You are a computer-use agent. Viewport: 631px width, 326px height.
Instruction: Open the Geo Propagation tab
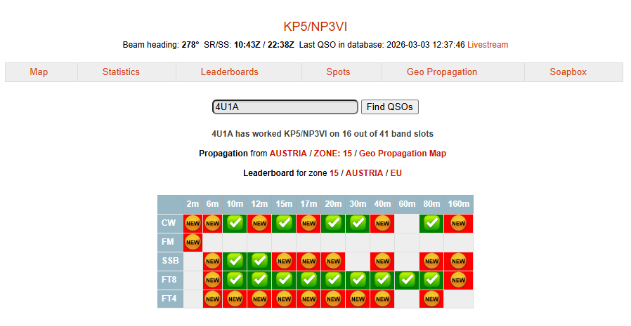pos(441,72)
